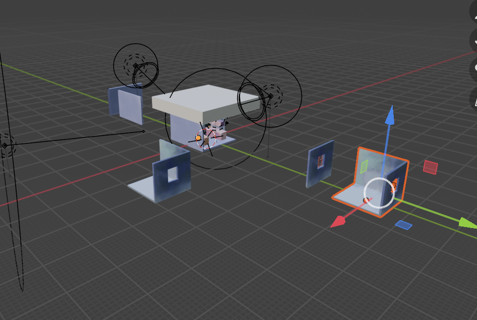Click the red X-axis arrow of the move gizmo

click(x=338, y=223)
